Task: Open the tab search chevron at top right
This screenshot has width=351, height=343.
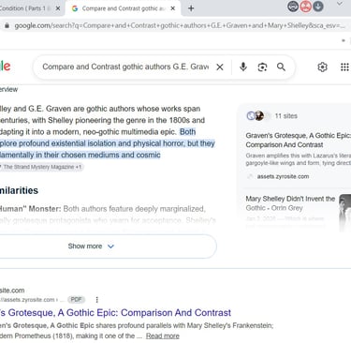Action: [340, 4]
